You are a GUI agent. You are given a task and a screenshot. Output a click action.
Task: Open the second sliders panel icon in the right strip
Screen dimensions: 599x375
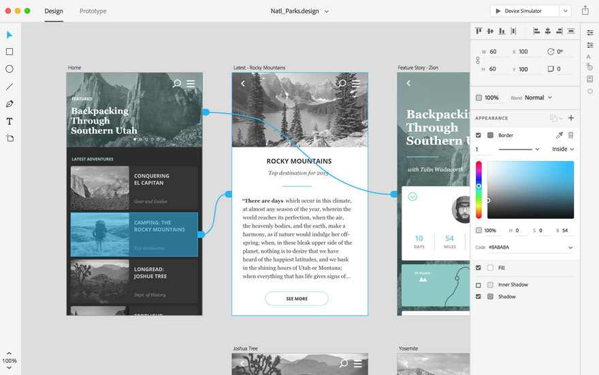click(590, 45)
